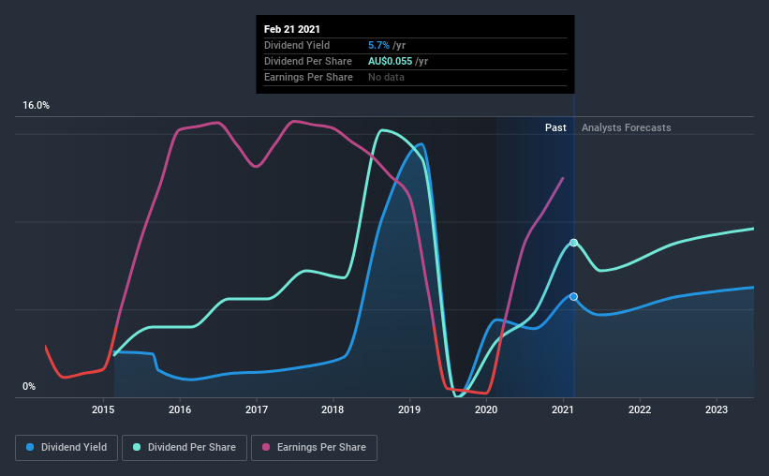Click the pink Earnings Per Share legend dot
Image resolution: width=769 pixels, height=476 pixels.
(x=266, y=447)
